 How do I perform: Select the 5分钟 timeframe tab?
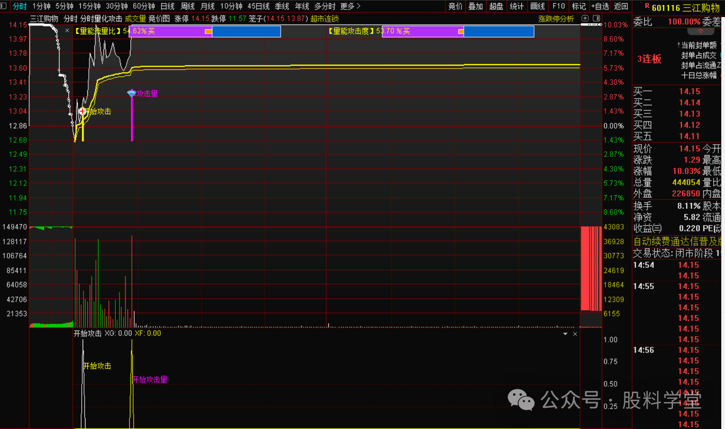click(x=64, y=6)
